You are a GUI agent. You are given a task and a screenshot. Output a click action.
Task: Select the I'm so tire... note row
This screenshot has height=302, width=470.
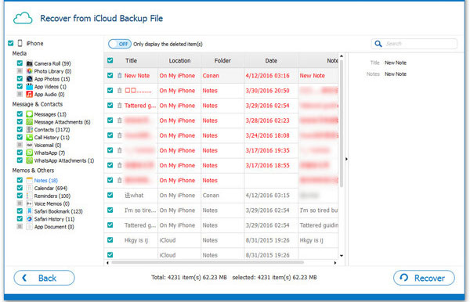coord(221,210)
